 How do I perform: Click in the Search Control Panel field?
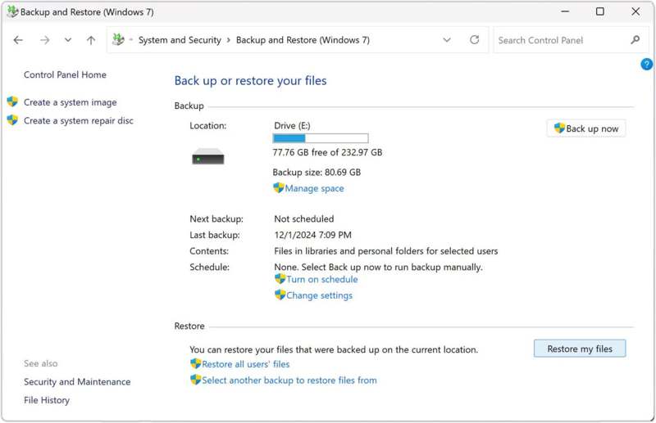(x=562, y=40)
